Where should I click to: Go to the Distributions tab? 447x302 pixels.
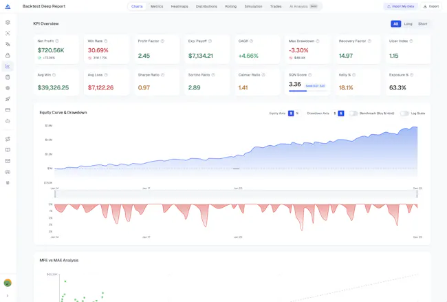click(x=206, y=6)
